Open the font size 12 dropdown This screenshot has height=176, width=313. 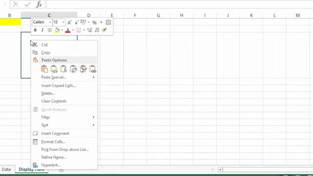tap(63, 22)
